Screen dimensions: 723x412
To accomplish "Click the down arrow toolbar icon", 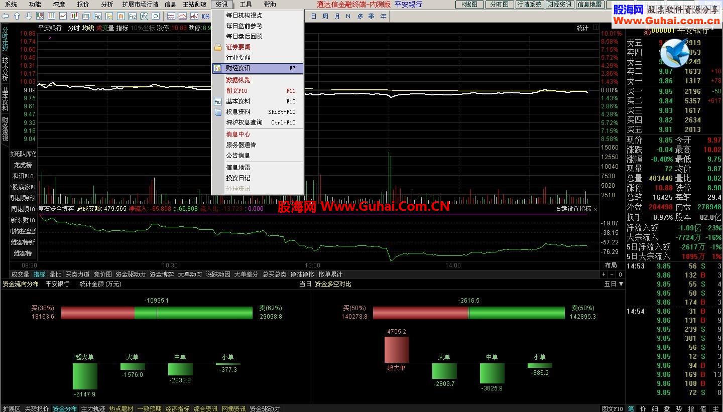I will click(x=29, y=17).
